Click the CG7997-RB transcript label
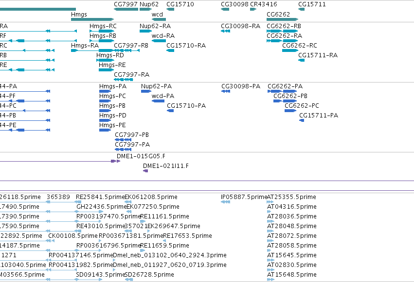414x282 pixels. tap(131, 46)
